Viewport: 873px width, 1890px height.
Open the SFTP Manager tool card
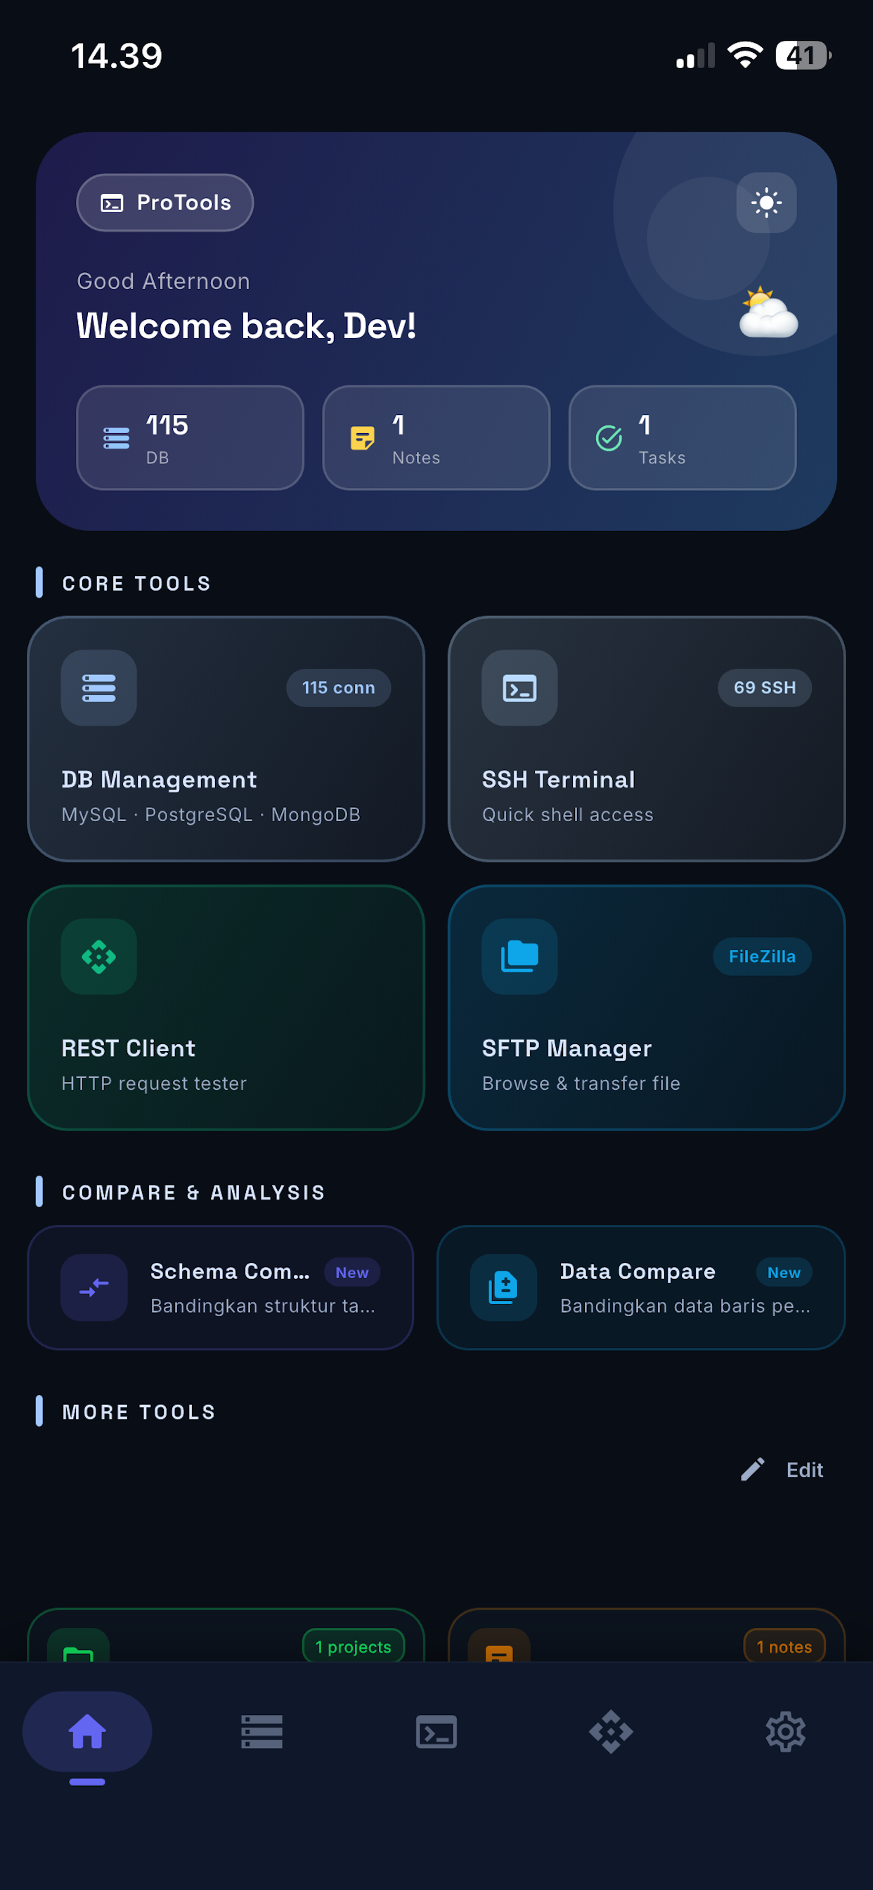[646, 1008]
